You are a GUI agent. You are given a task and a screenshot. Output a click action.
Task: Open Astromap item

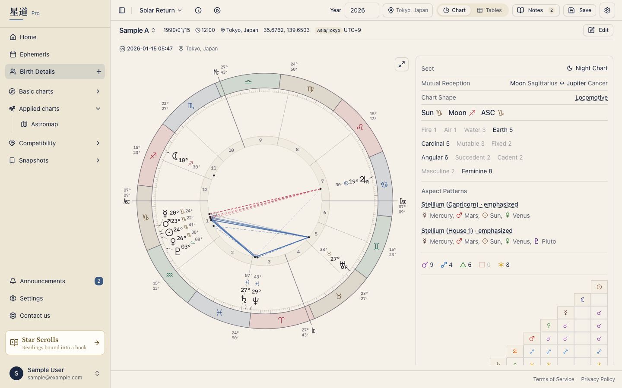tap(60, 124)
